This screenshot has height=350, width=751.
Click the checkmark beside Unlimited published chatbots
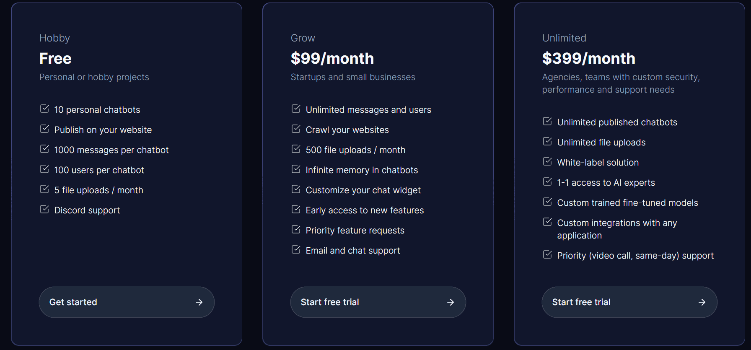point(547,121)
